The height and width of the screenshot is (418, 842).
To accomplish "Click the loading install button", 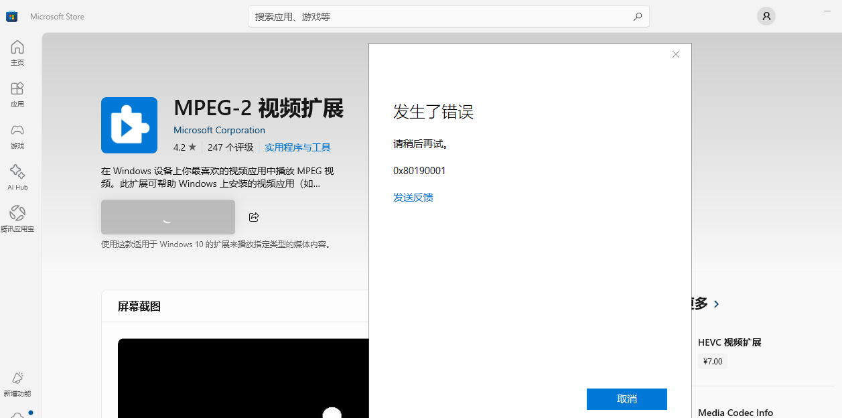I will coord(168,217).
